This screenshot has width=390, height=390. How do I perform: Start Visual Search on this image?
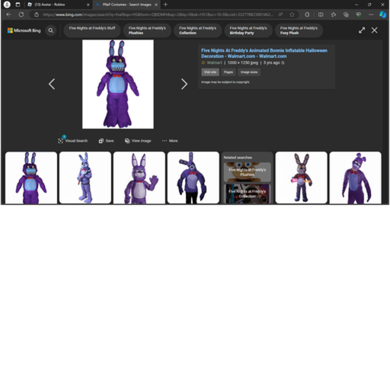point(72,141)
